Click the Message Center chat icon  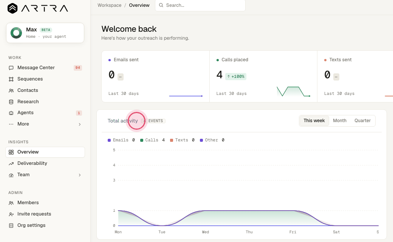(11, 68)
